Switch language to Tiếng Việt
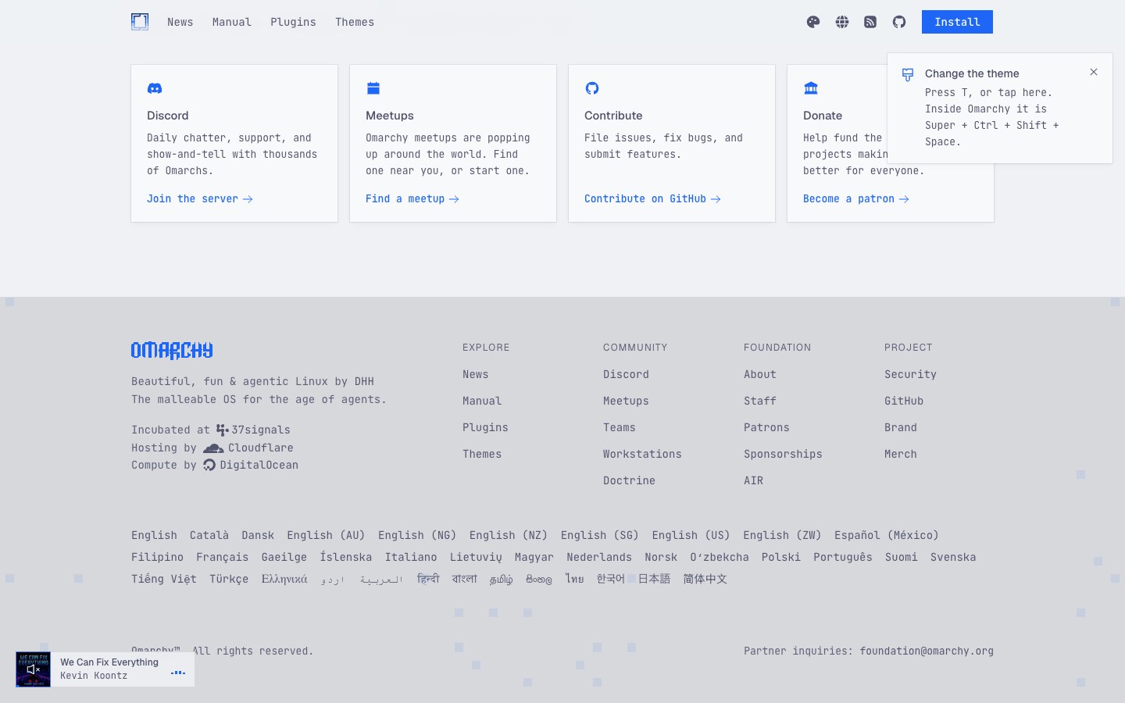Image resolution: width=1125 pixels, height=703 pixels. 164,579
